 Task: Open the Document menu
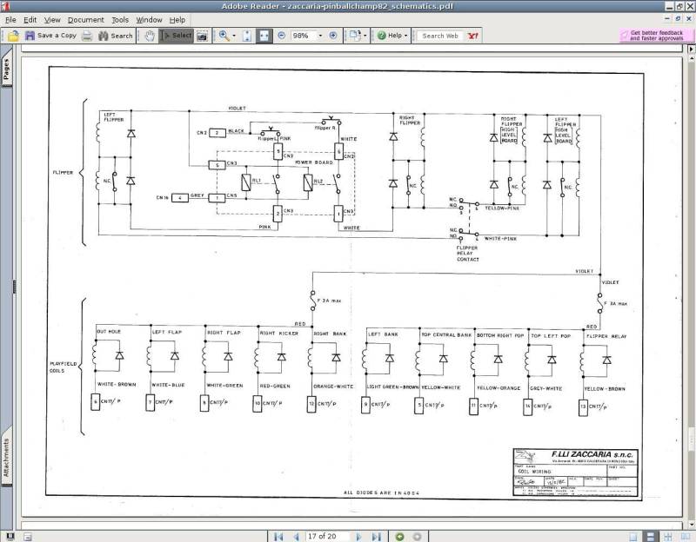(85, 19)
